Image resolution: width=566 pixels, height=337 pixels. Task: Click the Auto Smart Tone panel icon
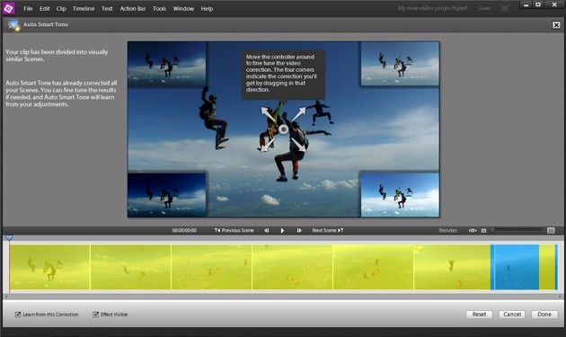(x=13, y=25)
